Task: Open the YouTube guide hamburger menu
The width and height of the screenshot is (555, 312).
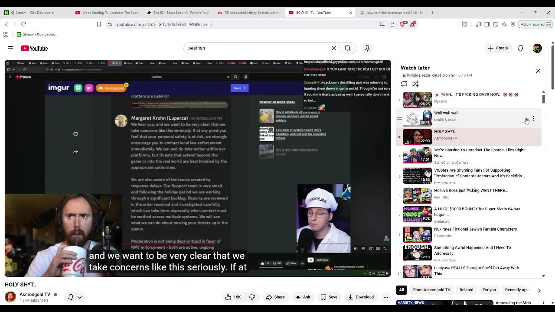Action: point(10,49)
